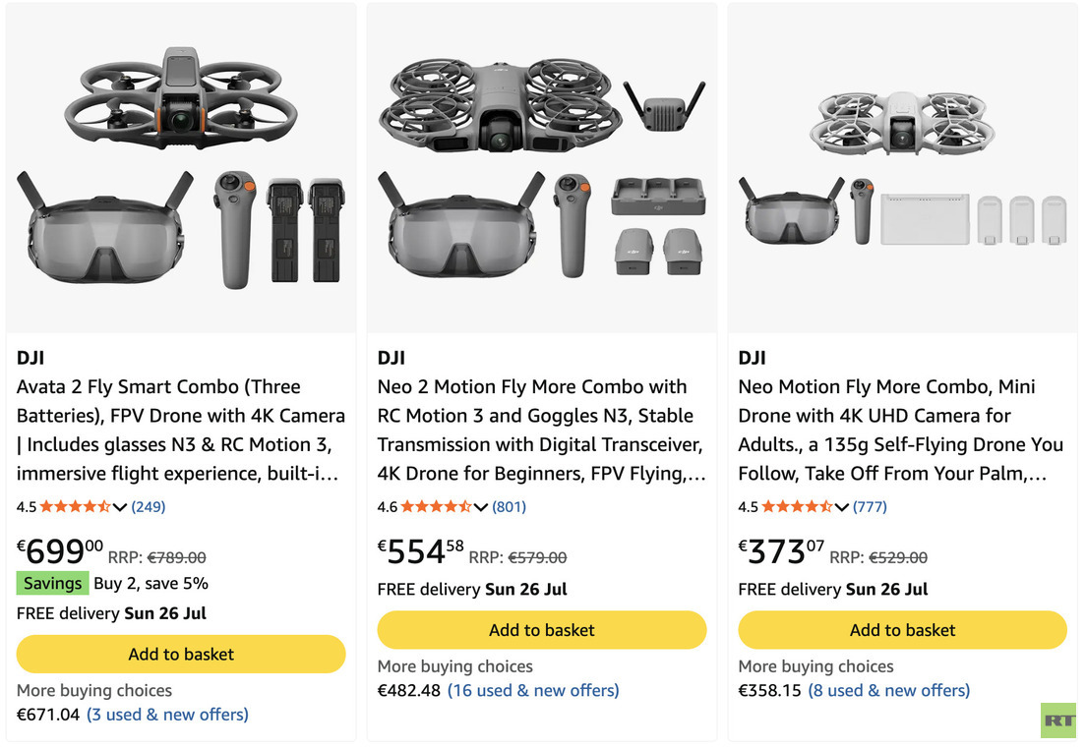Open the 249 reviews link
Viewport: 1086px width, 748px height.
pyautogui.click(x=149, y=506)
